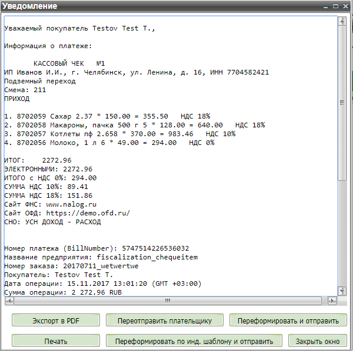Click Переформировать по инд. шаблону и отправить
Viewport: 353px width, 351px height.
[x=194, y=341]
